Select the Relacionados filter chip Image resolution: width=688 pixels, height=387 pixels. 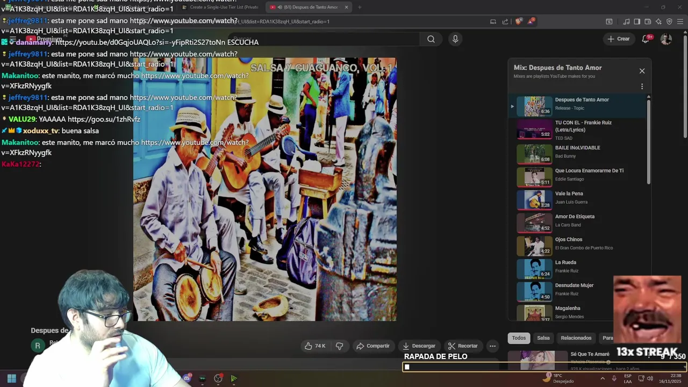(x=576, y=338)
